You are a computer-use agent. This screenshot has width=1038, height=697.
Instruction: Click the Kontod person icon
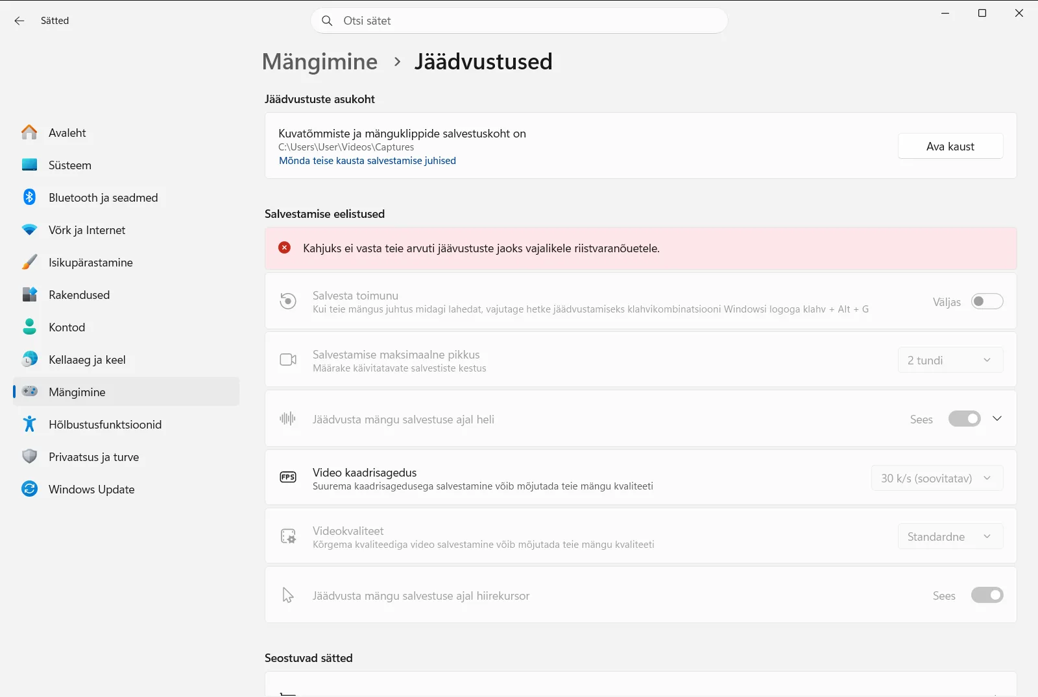tap(29, 327)
